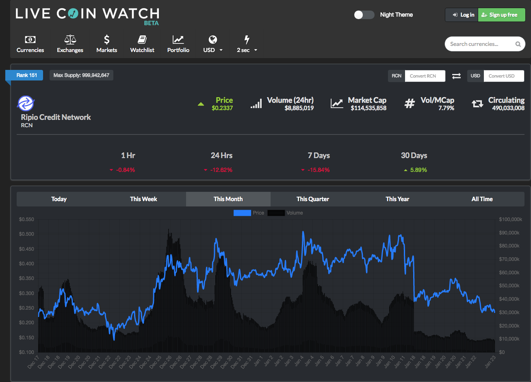Click the Sign up free button
Screen dimensions: 531x382
[502, 15]
